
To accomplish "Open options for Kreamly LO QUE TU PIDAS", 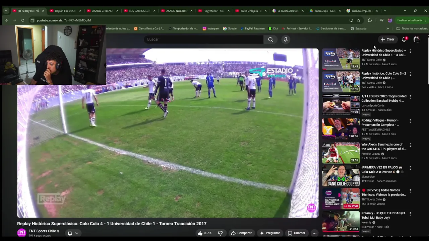I will coord(410,214).
